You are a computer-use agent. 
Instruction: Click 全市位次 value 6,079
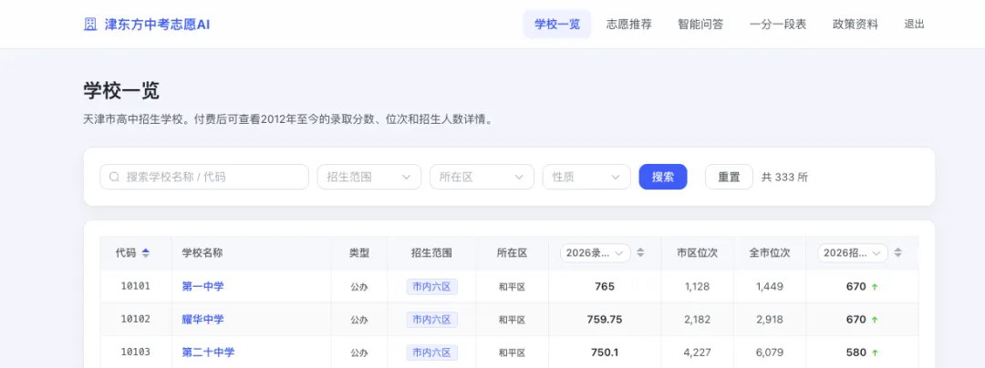tap(770, 353)
